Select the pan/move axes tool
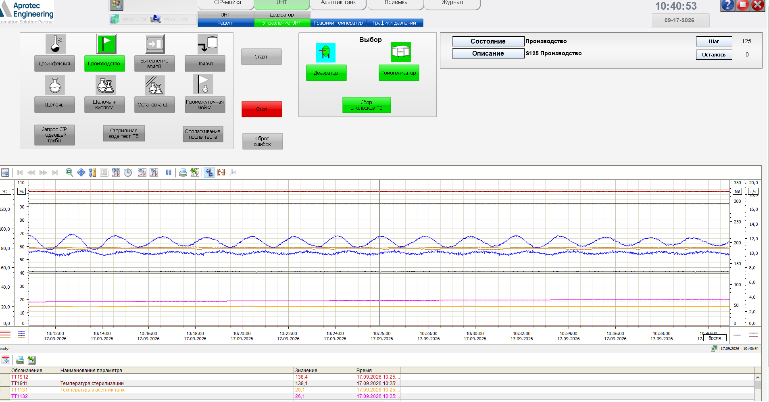Image resolution: width=769 pixels, height=402 pixels. 81,173
